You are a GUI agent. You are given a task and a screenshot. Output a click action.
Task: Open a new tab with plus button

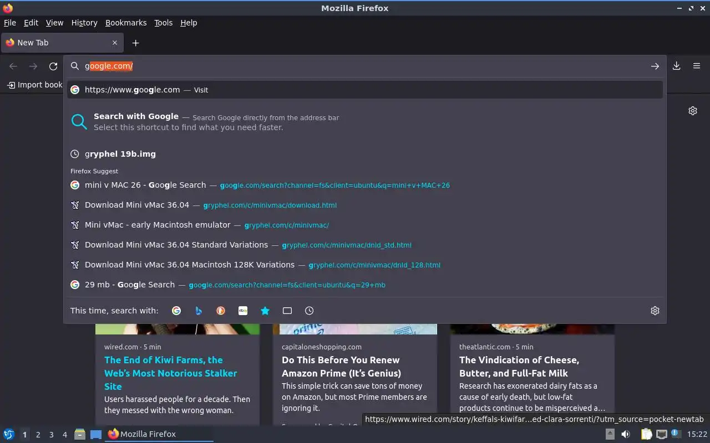[135, 43]
